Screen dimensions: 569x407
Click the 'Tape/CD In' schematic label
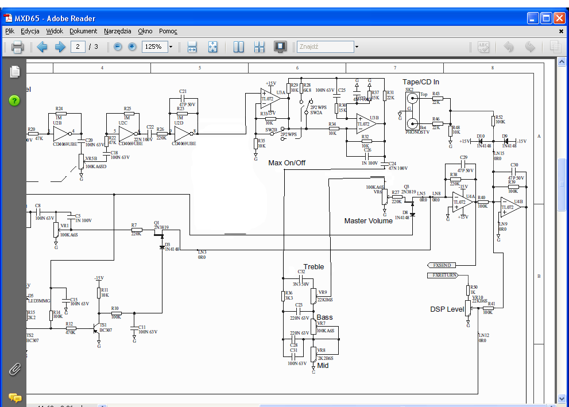(421, 82)
